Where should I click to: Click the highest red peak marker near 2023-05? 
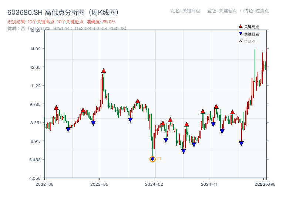(104, 70)
